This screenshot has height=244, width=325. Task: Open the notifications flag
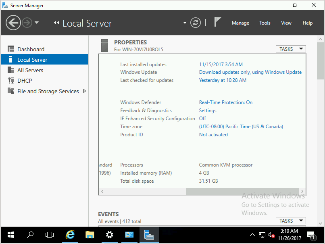coord(217,22)
